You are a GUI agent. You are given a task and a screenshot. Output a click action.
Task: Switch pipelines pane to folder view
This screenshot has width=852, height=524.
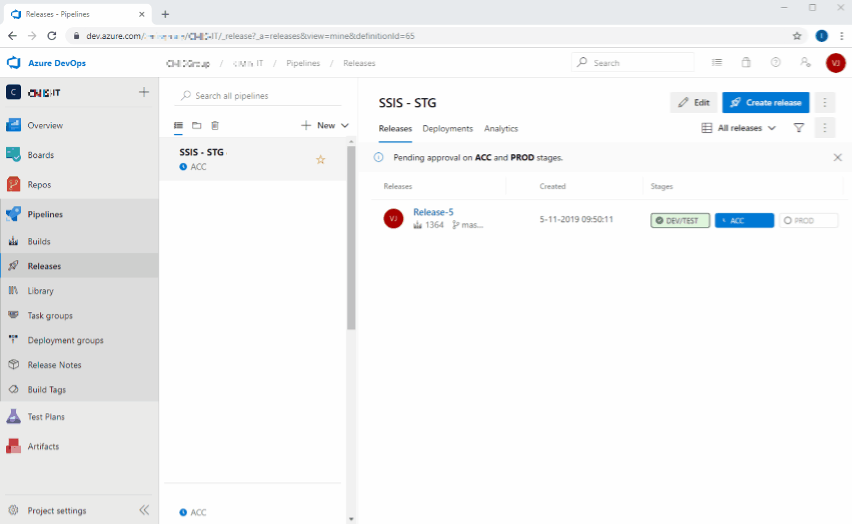[197, 125]
